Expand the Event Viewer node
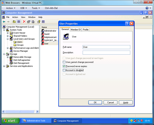The image size is (154, 125). (8, 33)
